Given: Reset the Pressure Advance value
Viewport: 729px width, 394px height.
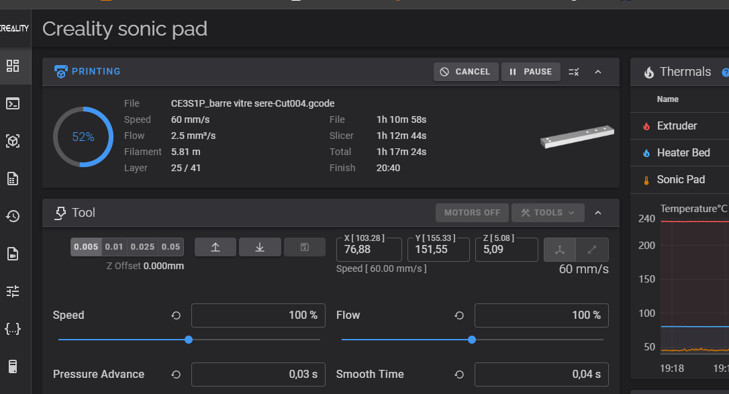Looking at the screenshot, I should pyautogui.click(x=176, y=375).
